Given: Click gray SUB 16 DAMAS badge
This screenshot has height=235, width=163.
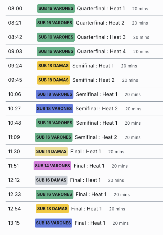Looking at the screenshot, I should [51, 180].
